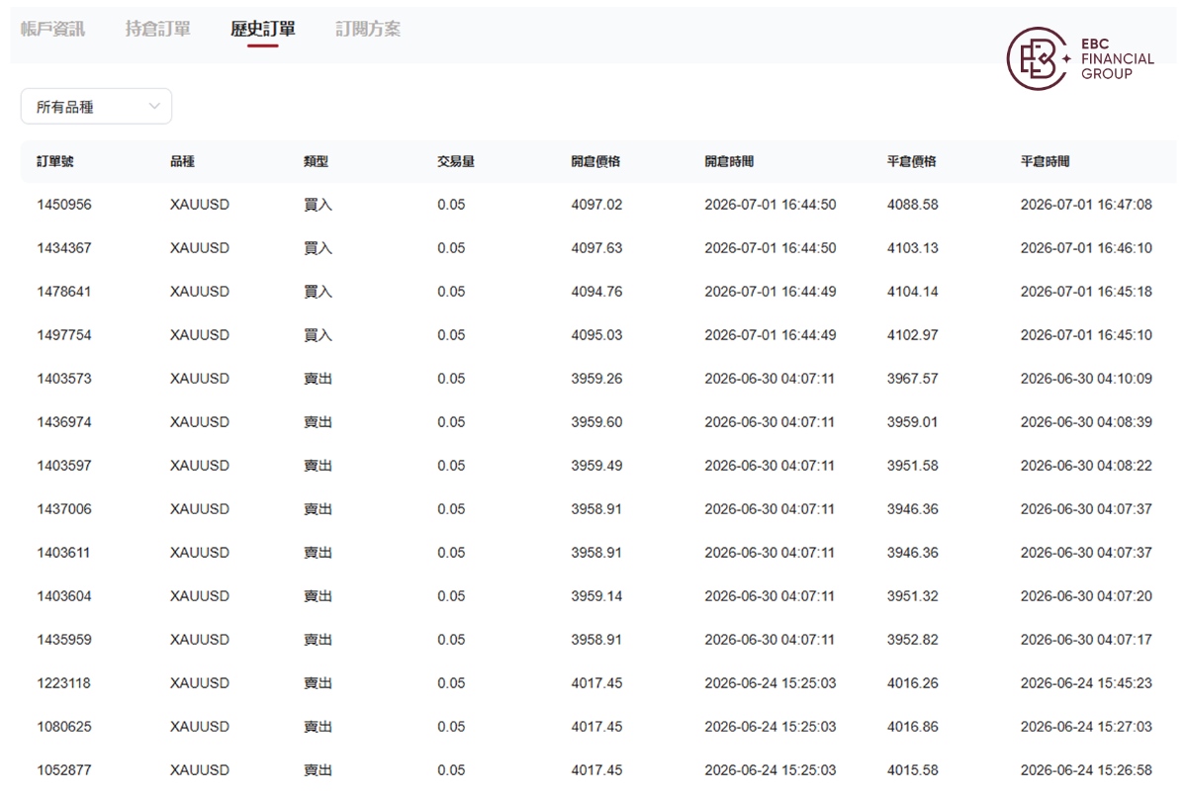This screenshot has height=795, width=1187.
Task: Click the 交易量 column header
Action: point(456,161)
